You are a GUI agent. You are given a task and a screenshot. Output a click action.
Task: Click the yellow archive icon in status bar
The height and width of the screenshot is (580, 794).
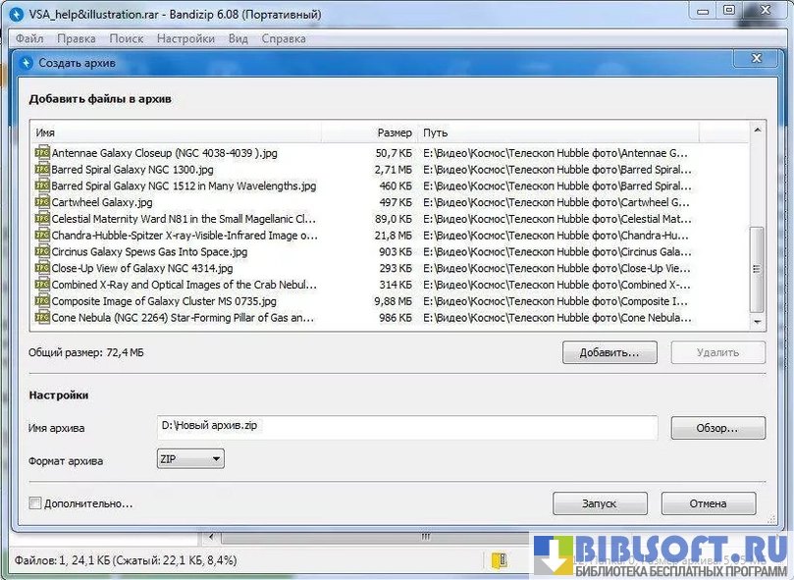point(500,560)
